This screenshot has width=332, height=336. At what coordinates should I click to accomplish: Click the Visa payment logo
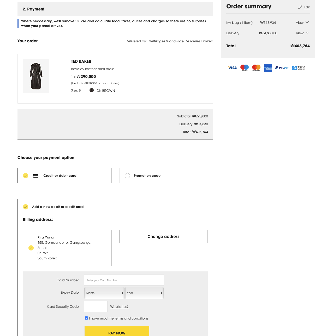232,68
